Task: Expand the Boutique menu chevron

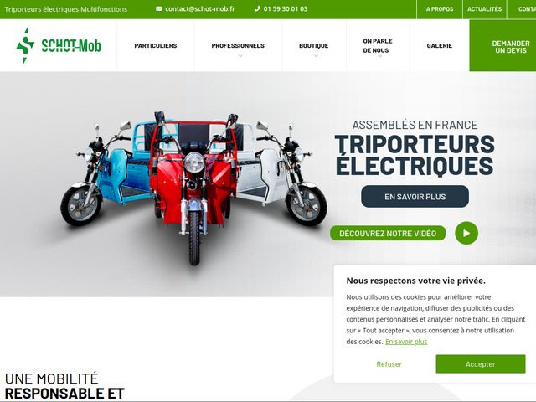Action: click(x=316, y=56)
